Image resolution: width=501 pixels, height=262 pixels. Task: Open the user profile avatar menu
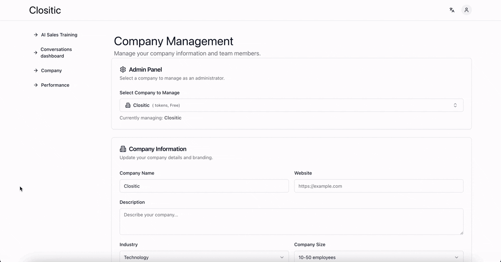(466, 10)
